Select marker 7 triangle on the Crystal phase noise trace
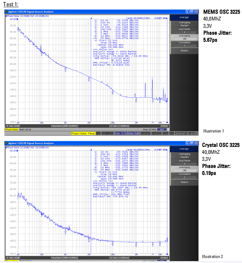This screenshot has width=242, height=263. tap(153, 243)
